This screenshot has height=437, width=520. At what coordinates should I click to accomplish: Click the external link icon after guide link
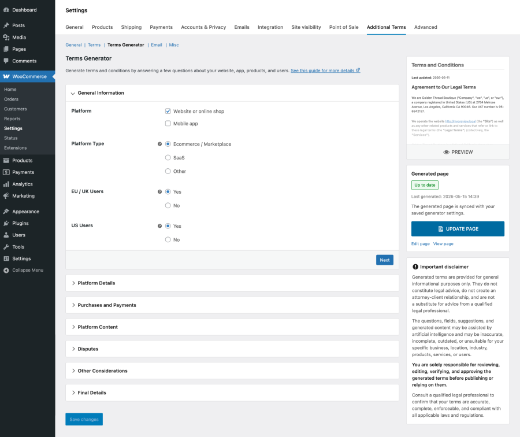click(x=358, y=70)
